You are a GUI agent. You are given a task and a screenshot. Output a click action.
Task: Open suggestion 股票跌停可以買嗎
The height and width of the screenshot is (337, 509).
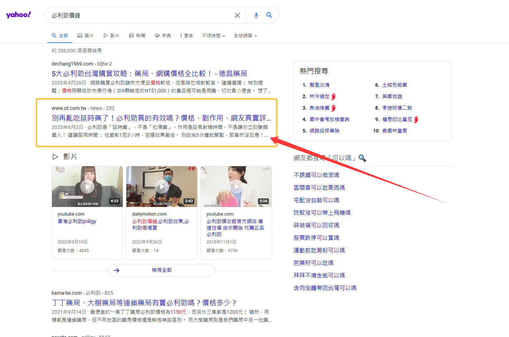point(316,238)
